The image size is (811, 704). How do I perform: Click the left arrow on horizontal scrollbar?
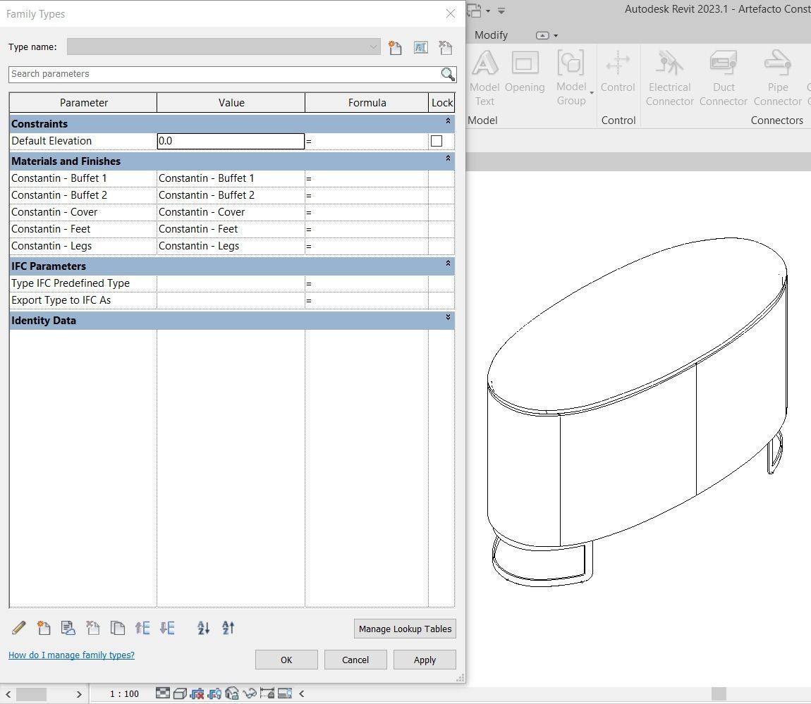(8, 694)
